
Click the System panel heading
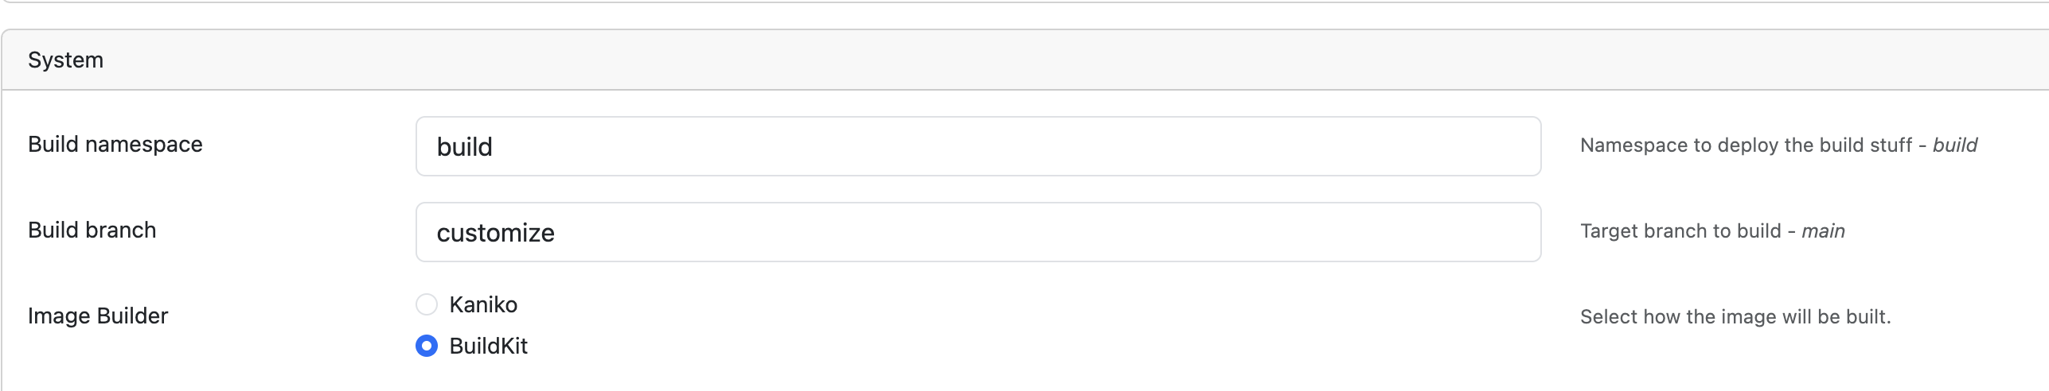[x=65, y=60]
